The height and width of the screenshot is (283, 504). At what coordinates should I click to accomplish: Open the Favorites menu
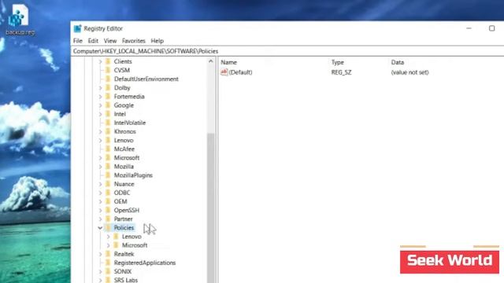click(134, 41)
